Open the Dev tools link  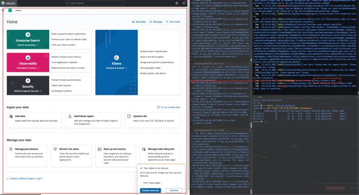click(x=173, y=22)
